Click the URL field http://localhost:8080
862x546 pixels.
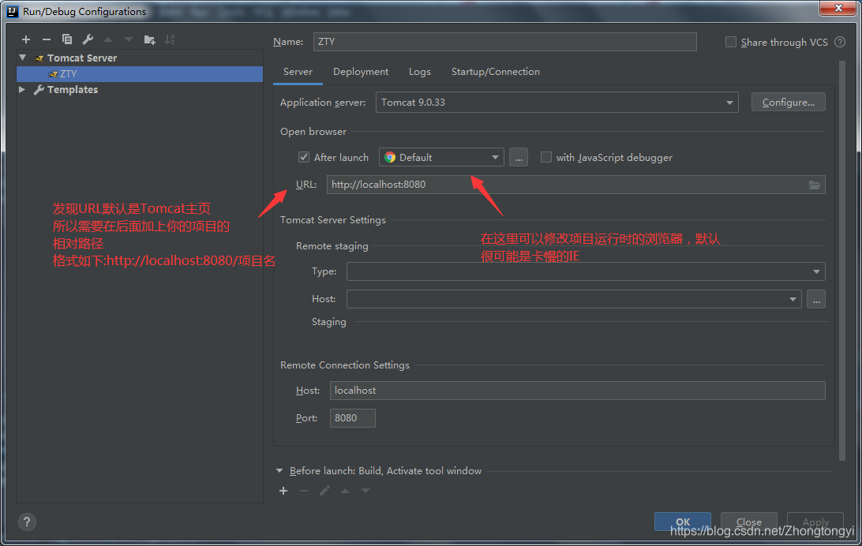(575, 185)
